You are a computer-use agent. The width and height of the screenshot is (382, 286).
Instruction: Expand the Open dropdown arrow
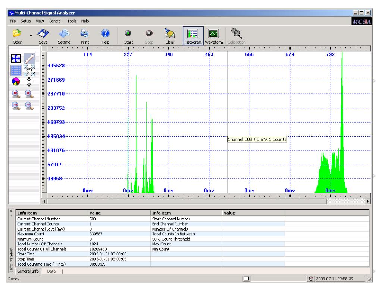pos(31,36)
